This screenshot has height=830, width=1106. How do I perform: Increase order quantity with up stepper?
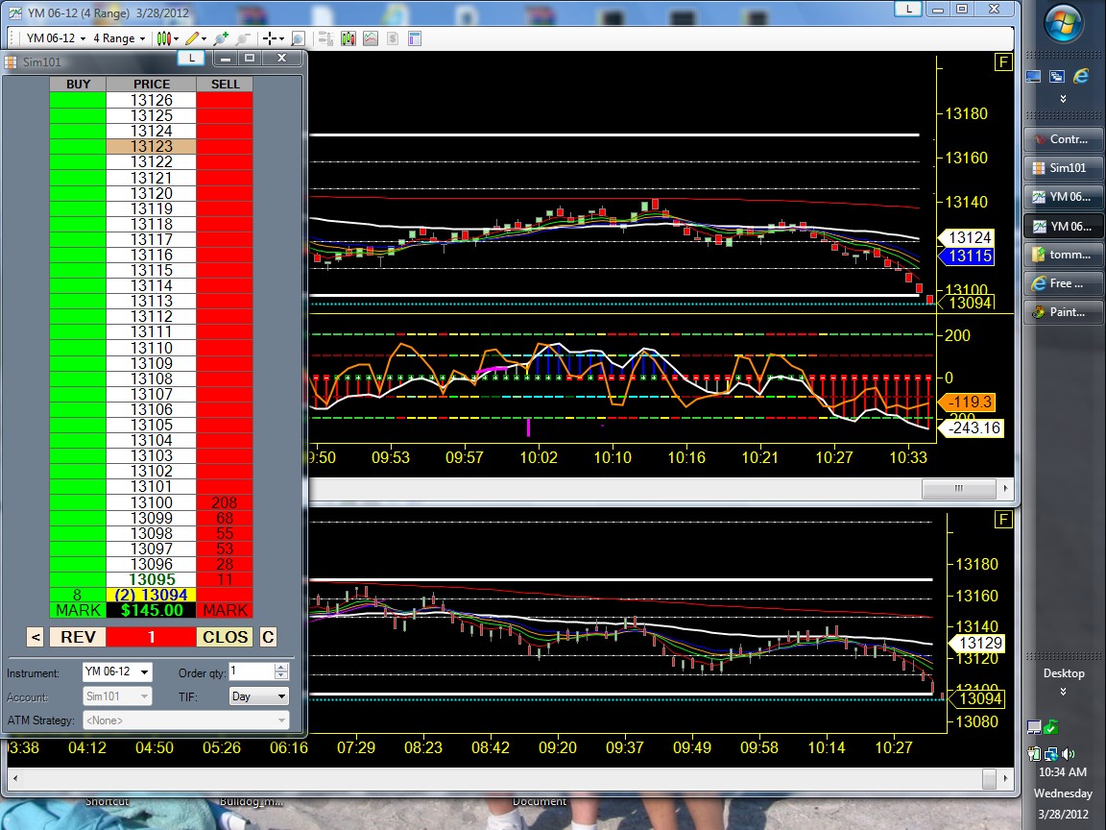click(x=280, y=667)
